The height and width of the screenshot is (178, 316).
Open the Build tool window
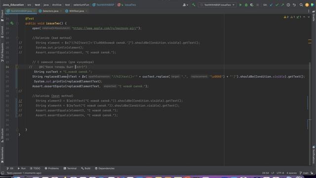(x=85, y=168)
